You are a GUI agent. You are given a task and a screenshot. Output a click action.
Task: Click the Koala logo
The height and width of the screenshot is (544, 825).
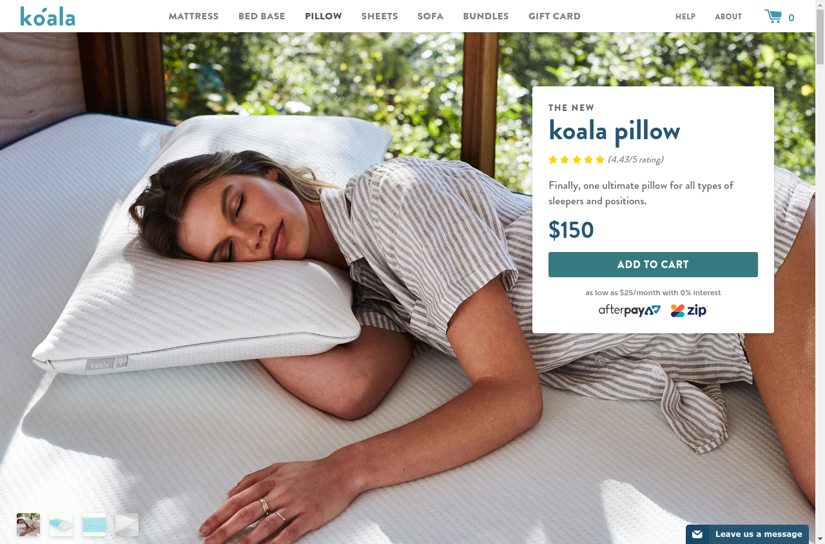click(48, 16)
